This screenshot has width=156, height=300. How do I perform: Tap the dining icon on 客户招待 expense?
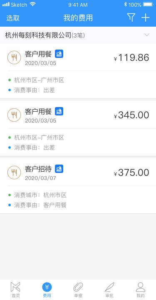pos(14,172)
